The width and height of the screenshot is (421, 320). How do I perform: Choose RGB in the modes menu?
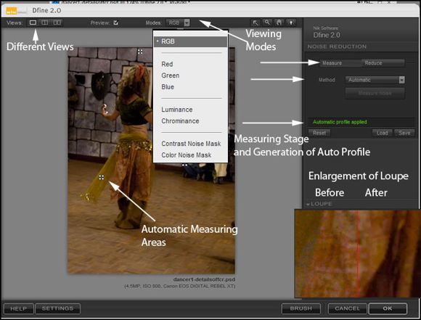coord(190,41)
